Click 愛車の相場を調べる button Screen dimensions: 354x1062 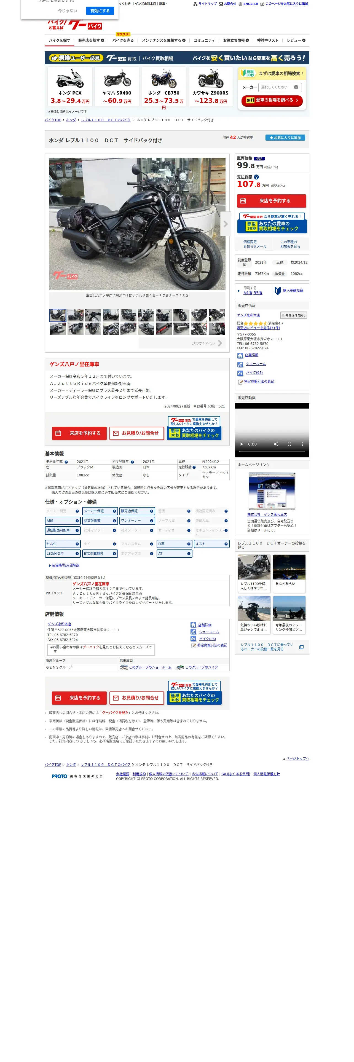click(x=272, y=100)
